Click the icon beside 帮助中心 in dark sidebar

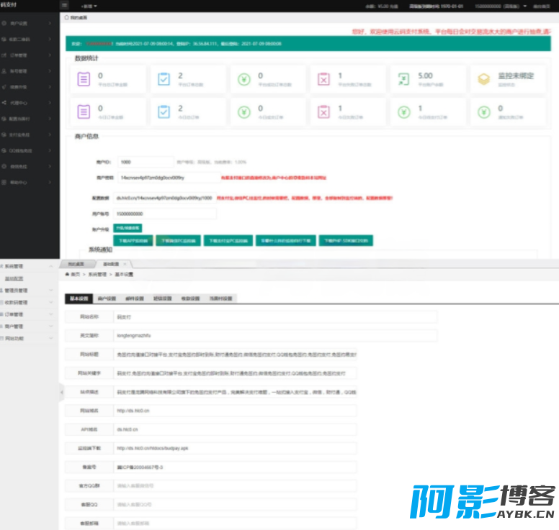click(4, 182)
